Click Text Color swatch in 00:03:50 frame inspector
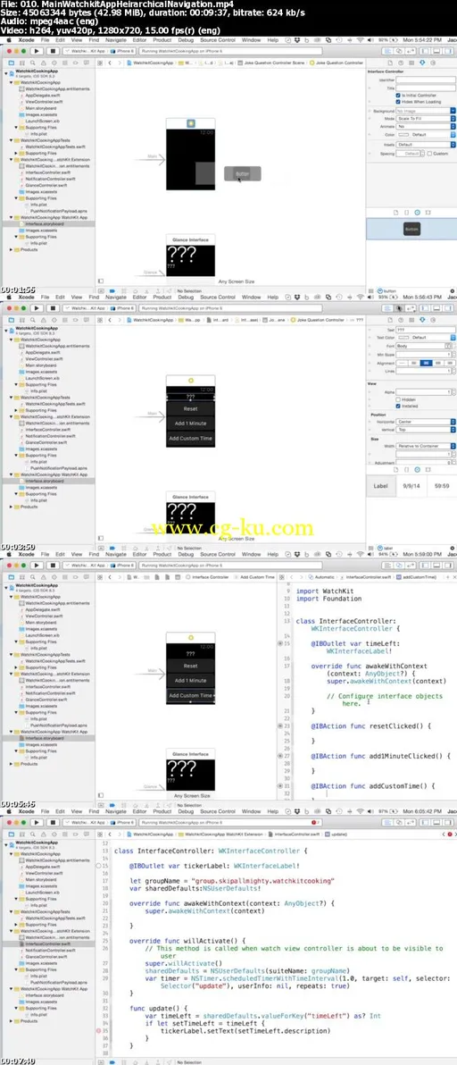 coord(403,337)
